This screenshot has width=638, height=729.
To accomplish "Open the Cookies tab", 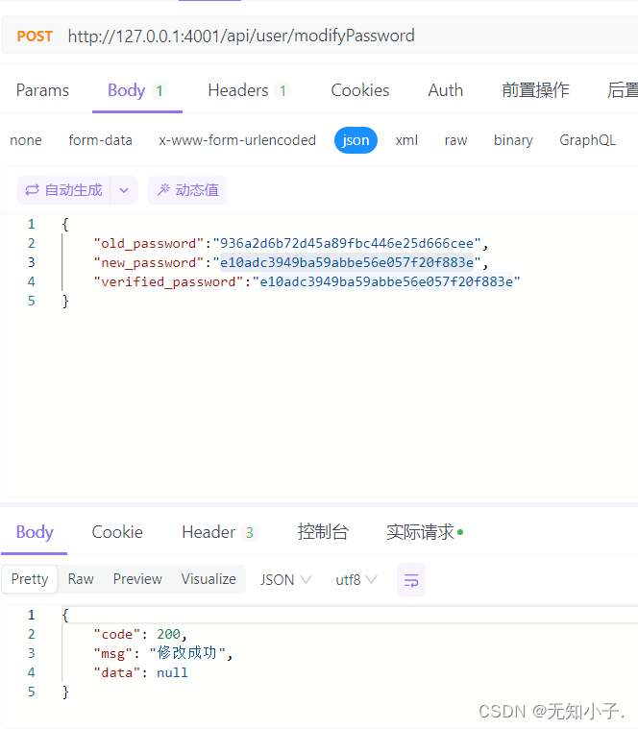I will pos(360,90).
